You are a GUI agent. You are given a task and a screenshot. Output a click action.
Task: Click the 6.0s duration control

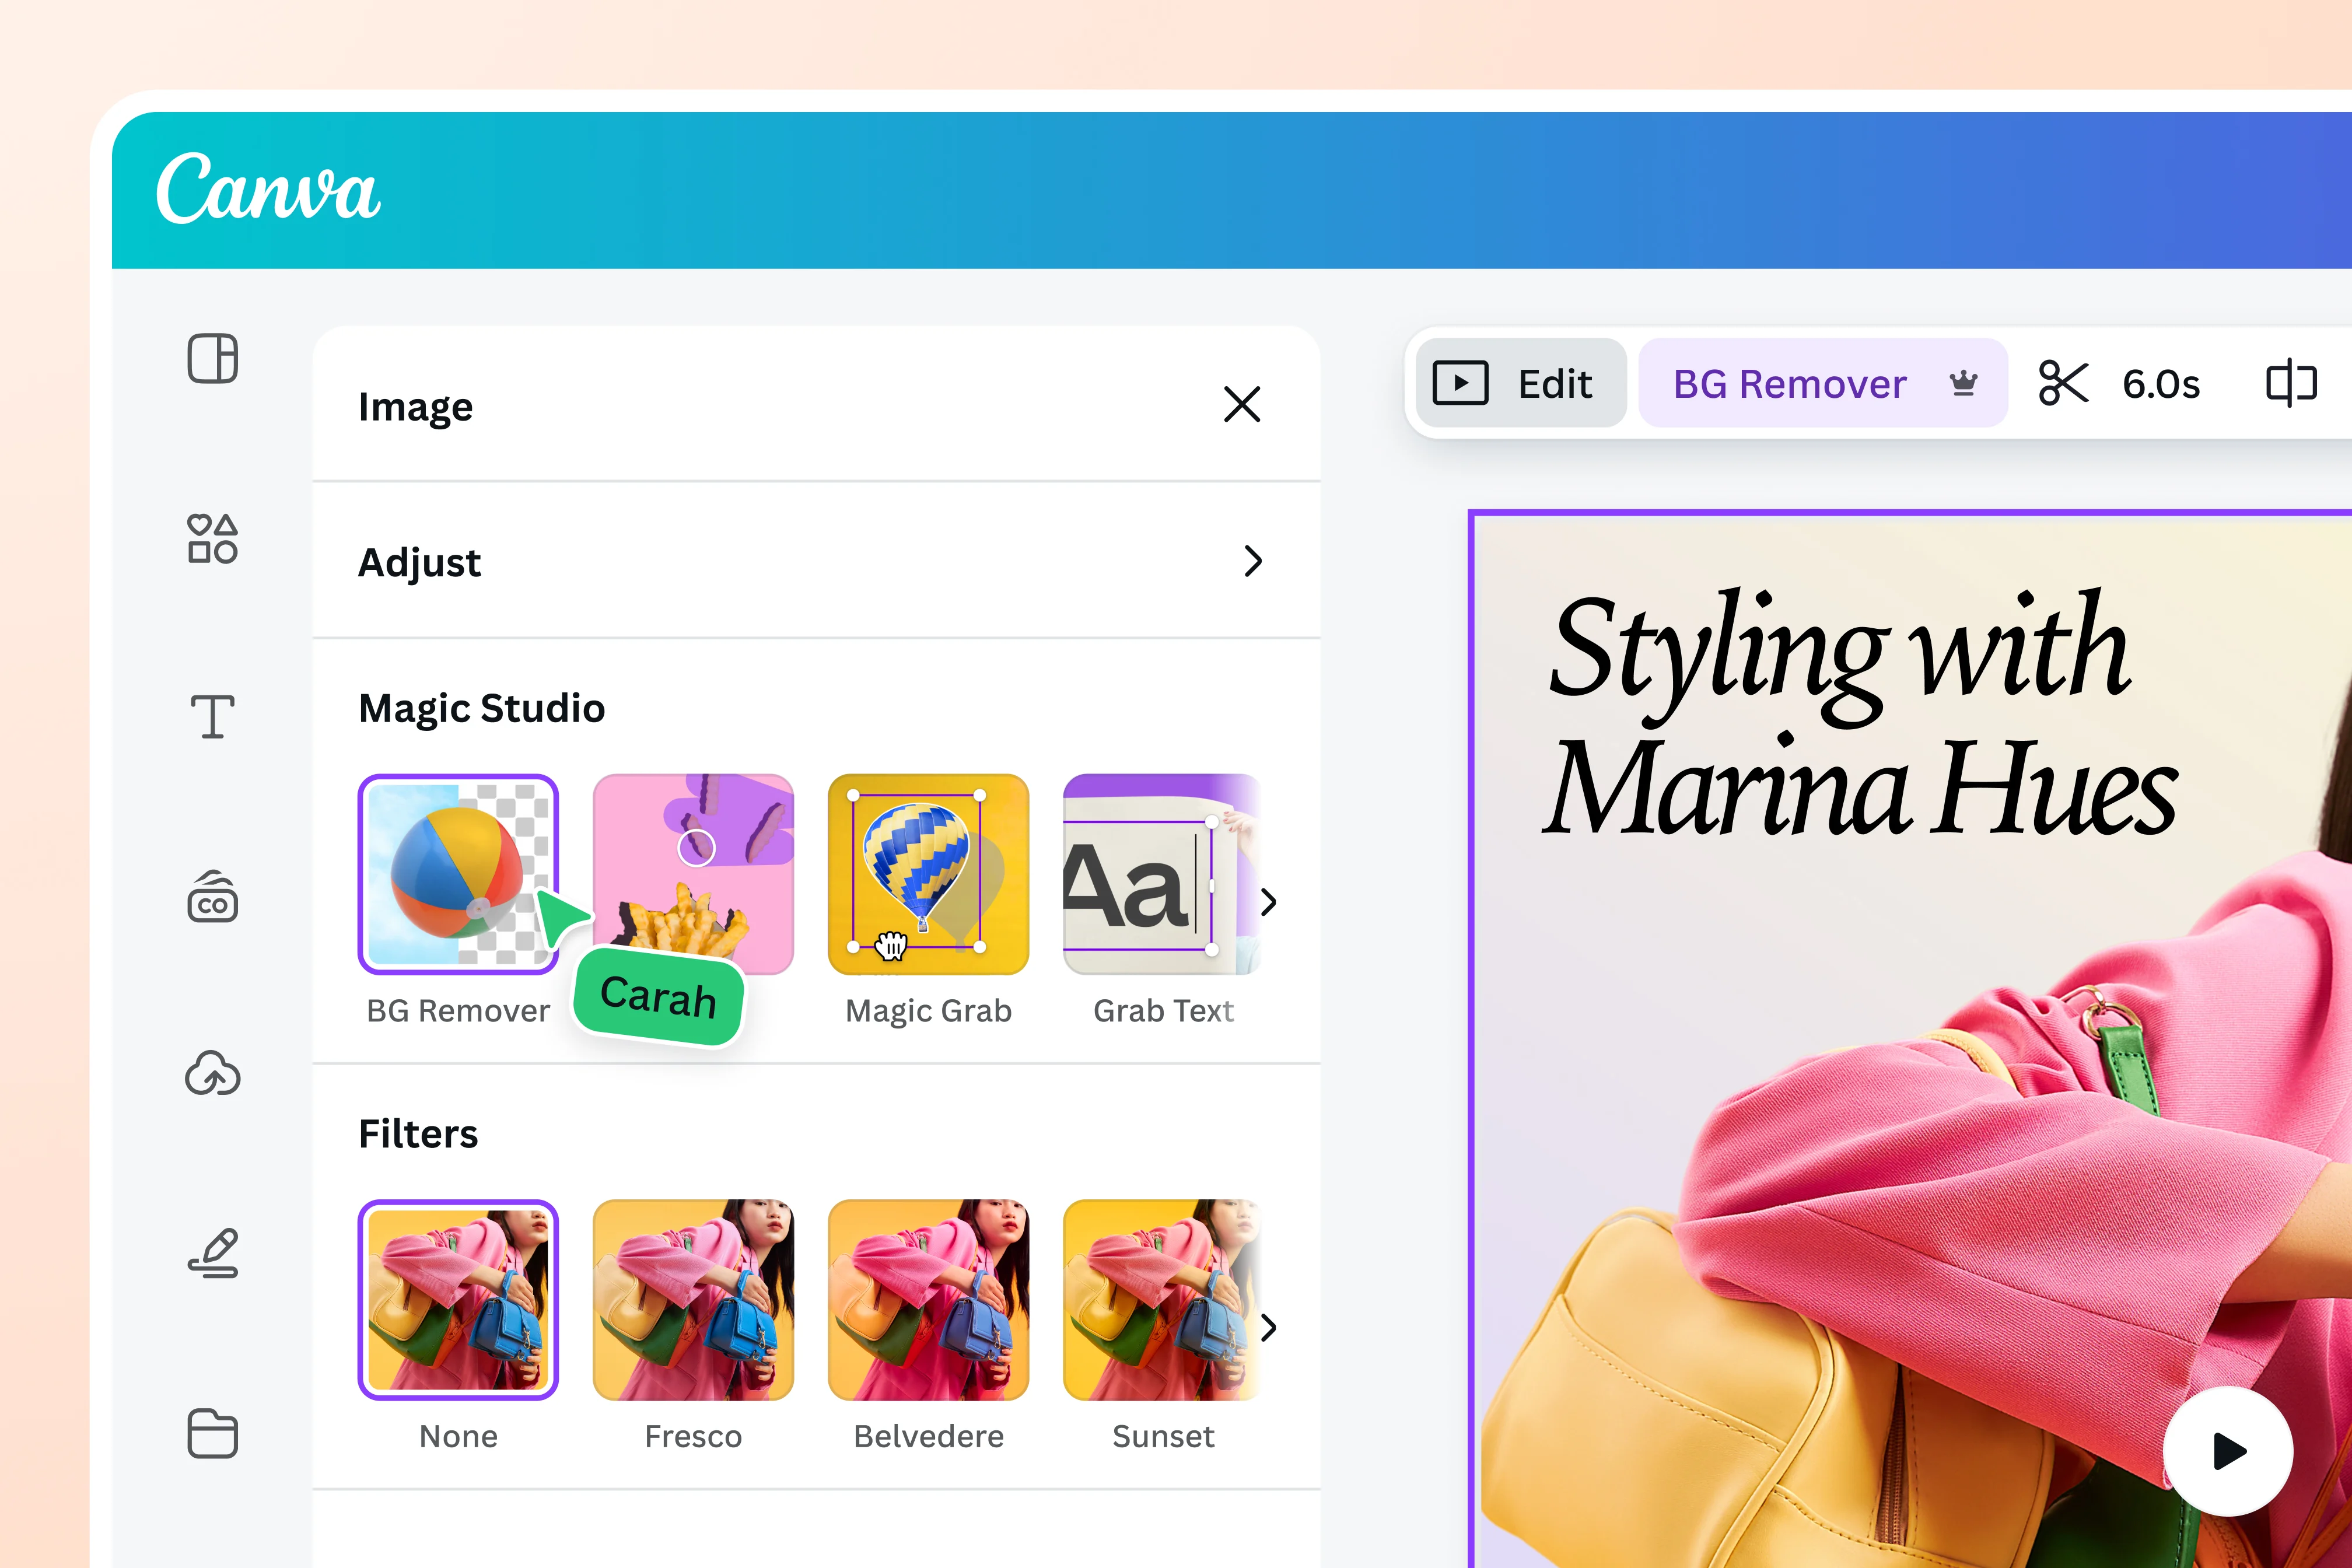coord(2160,382)
